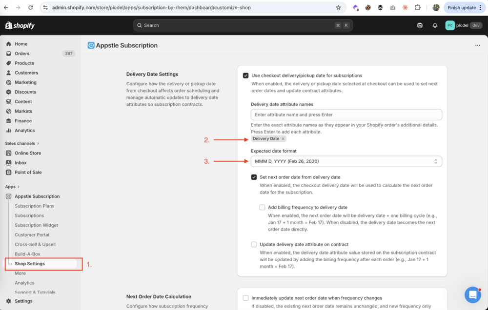Toggle Use checkout delivery/pickup date checkbox
This screenshot has width=488, height=310.
tap(245, 76)
